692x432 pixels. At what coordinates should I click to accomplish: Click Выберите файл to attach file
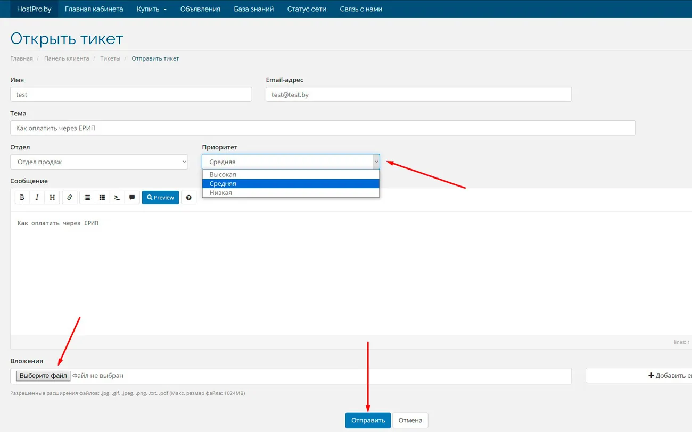pos(43,376)
